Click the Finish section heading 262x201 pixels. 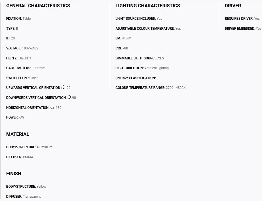(14, 174)
